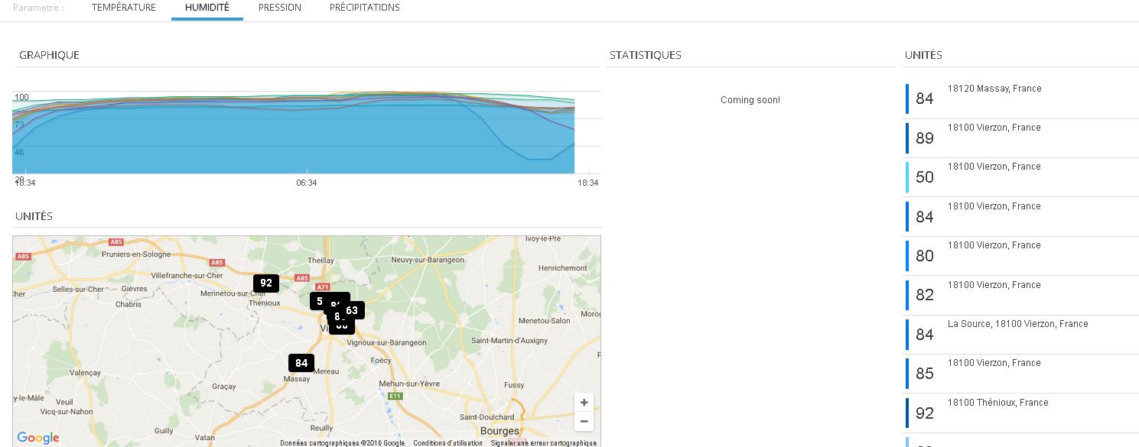Screen dimensions: 1139x447
Task: Click the 06:34 time label on the chart
Action: [x=306, y=183]
